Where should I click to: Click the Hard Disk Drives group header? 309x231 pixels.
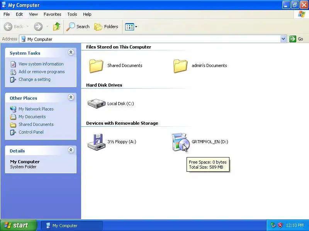[104, 85]
